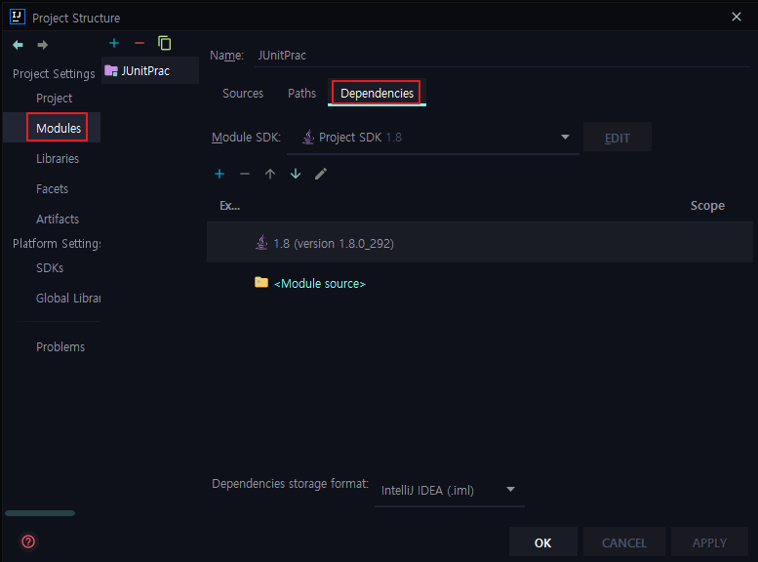The image size is (758, 562).
Task: Click the sidebar horizontal scrollbar
Action: [x=40, y=513]
